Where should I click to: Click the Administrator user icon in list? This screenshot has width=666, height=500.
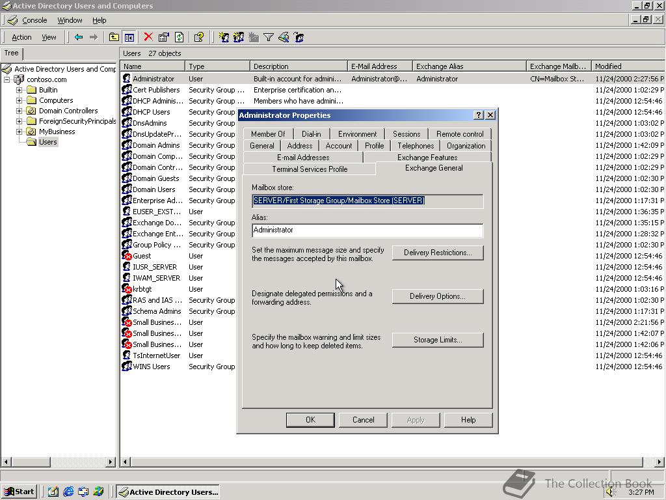coord(127,79)
